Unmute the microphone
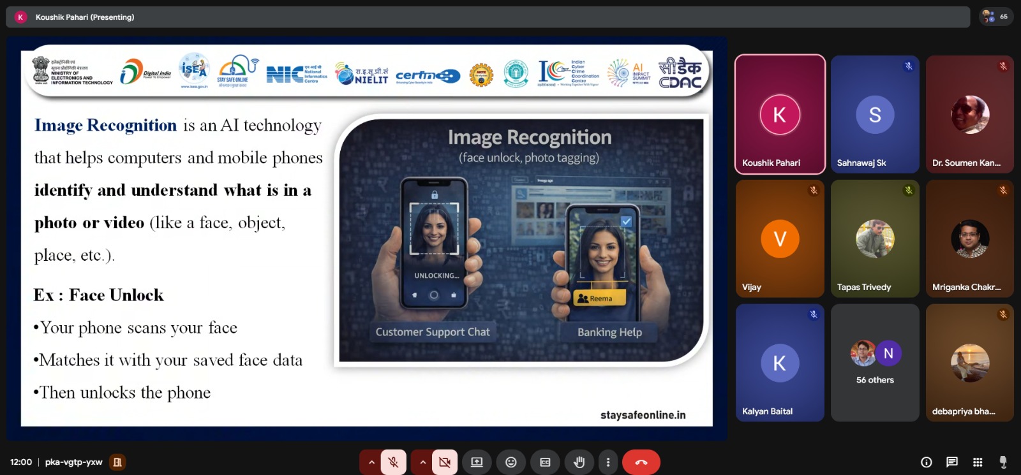The image size is (1021, 475). click(394, 462)
